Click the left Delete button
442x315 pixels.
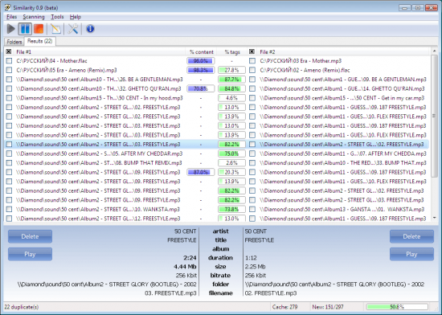[30, 236]
